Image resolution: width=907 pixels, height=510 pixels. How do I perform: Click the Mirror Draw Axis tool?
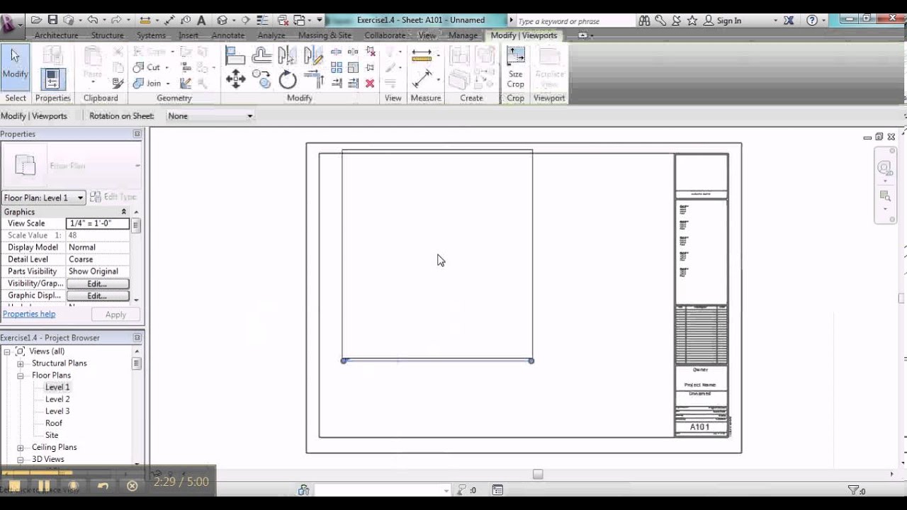tap(313, 55)
